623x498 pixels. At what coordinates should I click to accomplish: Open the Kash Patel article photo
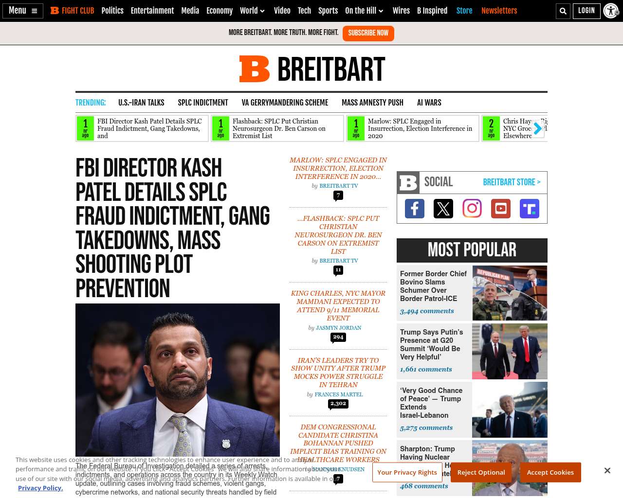[178, 380]
